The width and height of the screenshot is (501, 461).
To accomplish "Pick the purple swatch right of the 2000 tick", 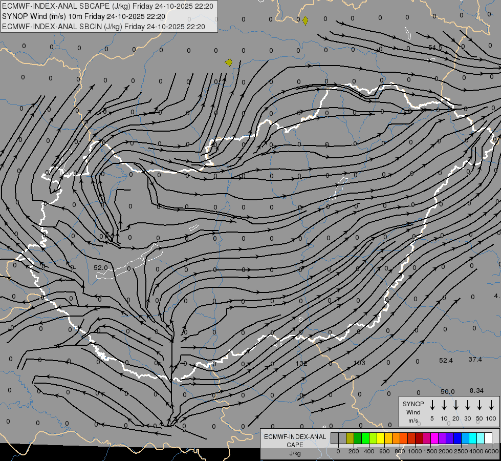I will [x=449, y=438].
